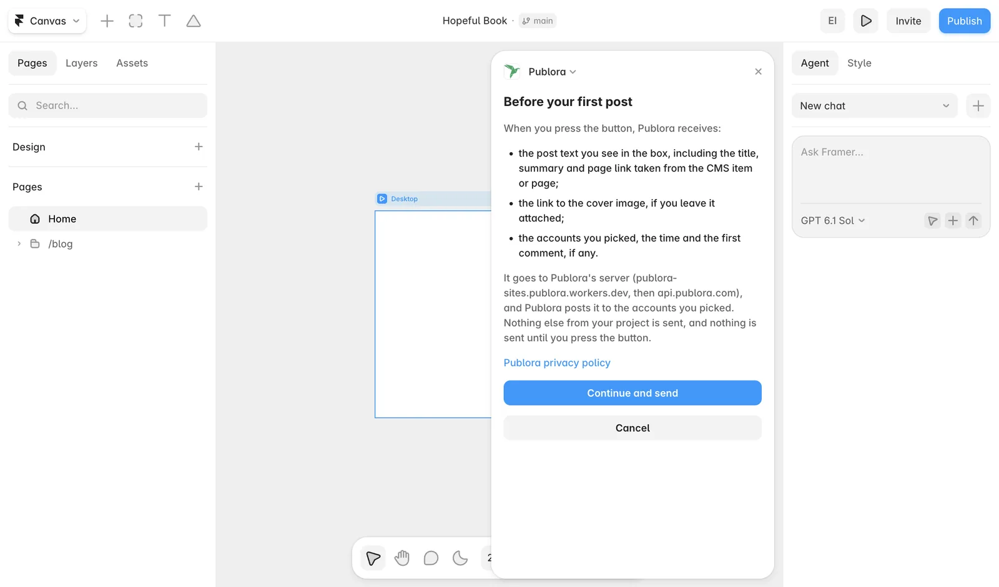The height and width of the screenshot is (587, 999).
Task: Click Continue and send button
Action: [x=632, y=393]
